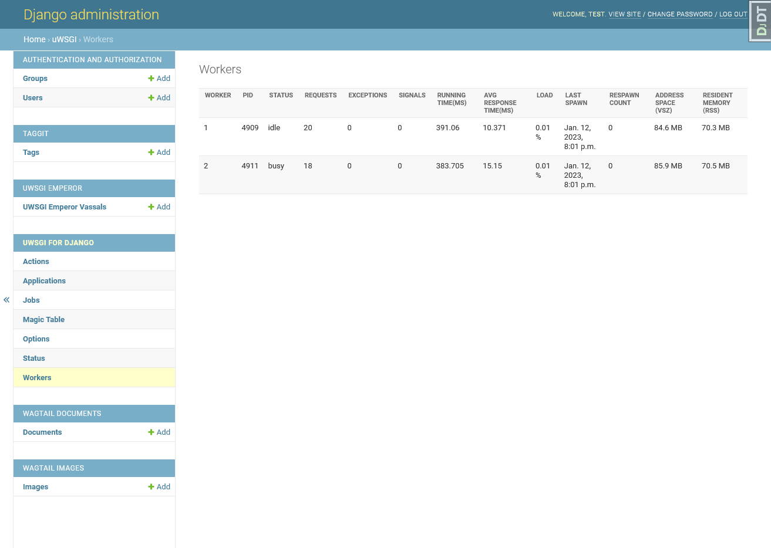Click Change Password in header
The image size is (771, 548).
(680, 14)
